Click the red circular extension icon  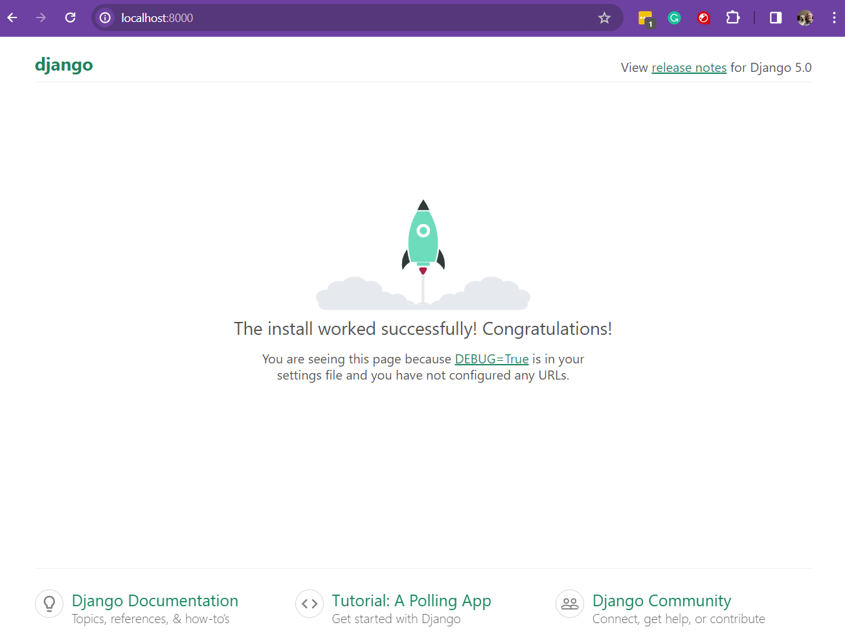(x=703, y=17)
